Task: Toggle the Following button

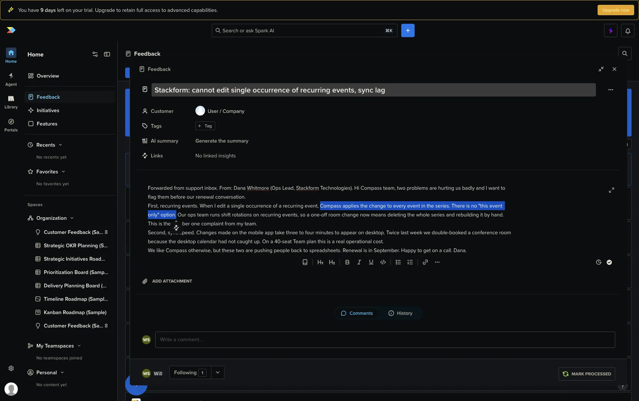Action: click(x=190, y=372)
